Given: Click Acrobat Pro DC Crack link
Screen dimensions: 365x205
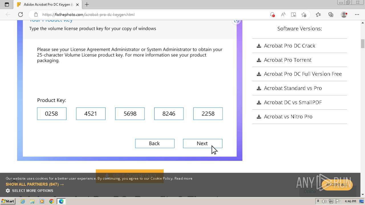Looking at the screenshot, I should (x=289, y=46).
